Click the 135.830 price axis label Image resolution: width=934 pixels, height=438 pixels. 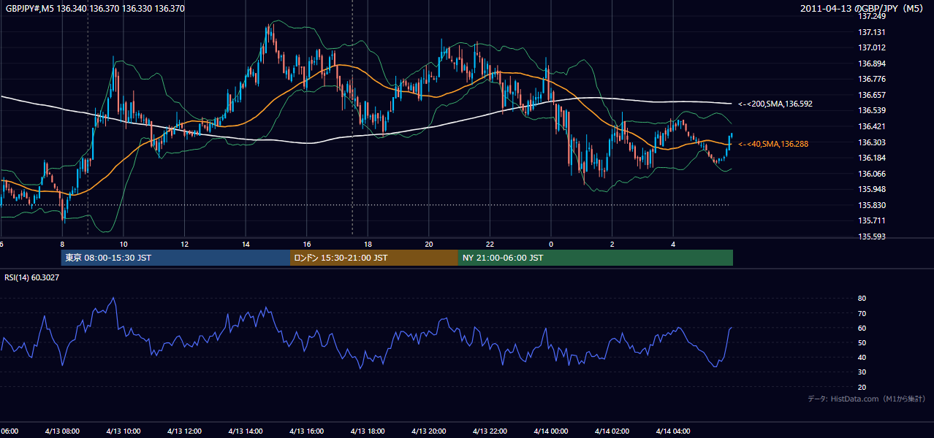tap(872, 205)
